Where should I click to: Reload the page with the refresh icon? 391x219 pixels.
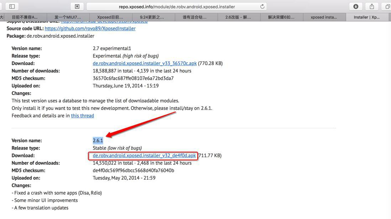[x=262, y=6]
